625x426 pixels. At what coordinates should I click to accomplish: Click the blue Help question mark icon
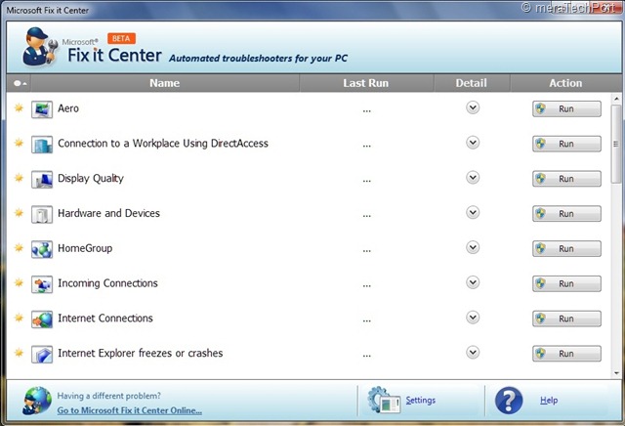(509, 400)
